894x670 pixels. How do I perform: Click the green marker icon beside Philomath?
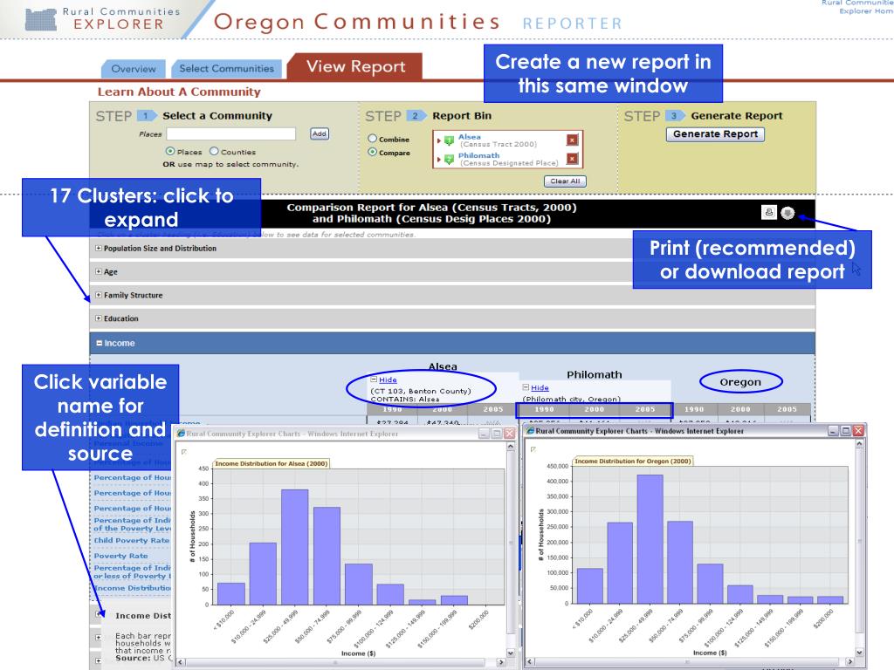pos(450,160)
